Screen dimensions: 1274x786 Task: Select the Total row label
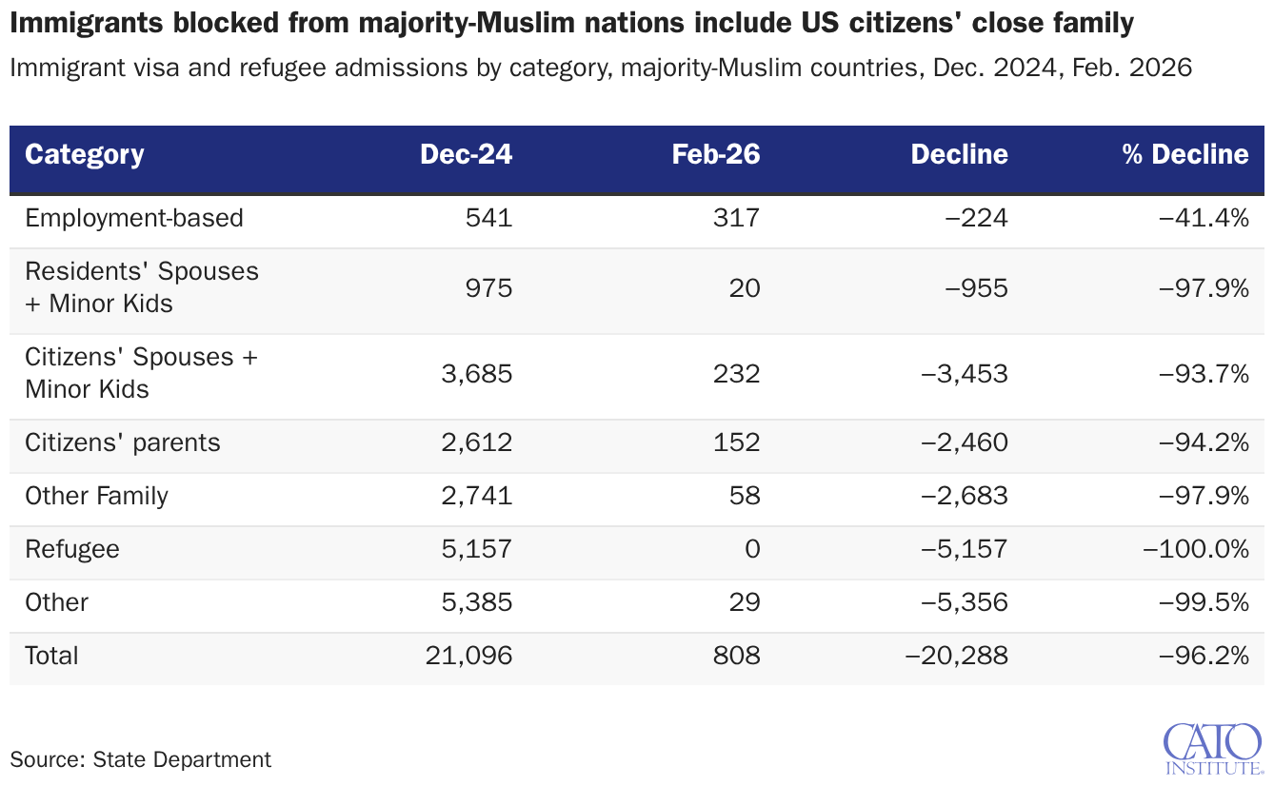tap(51, 656)
